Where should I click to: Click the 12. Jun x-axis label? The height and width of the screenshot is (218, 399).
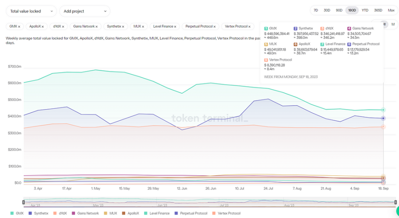182,189
